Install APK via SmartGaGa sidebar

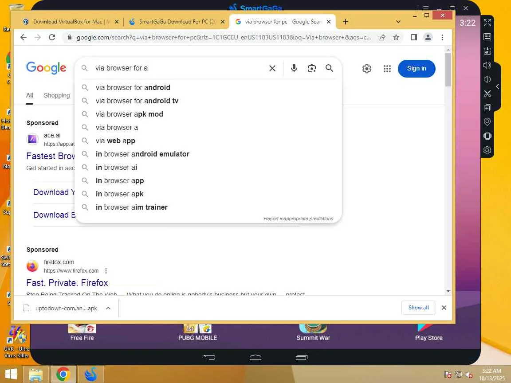[x=487, y=51]
